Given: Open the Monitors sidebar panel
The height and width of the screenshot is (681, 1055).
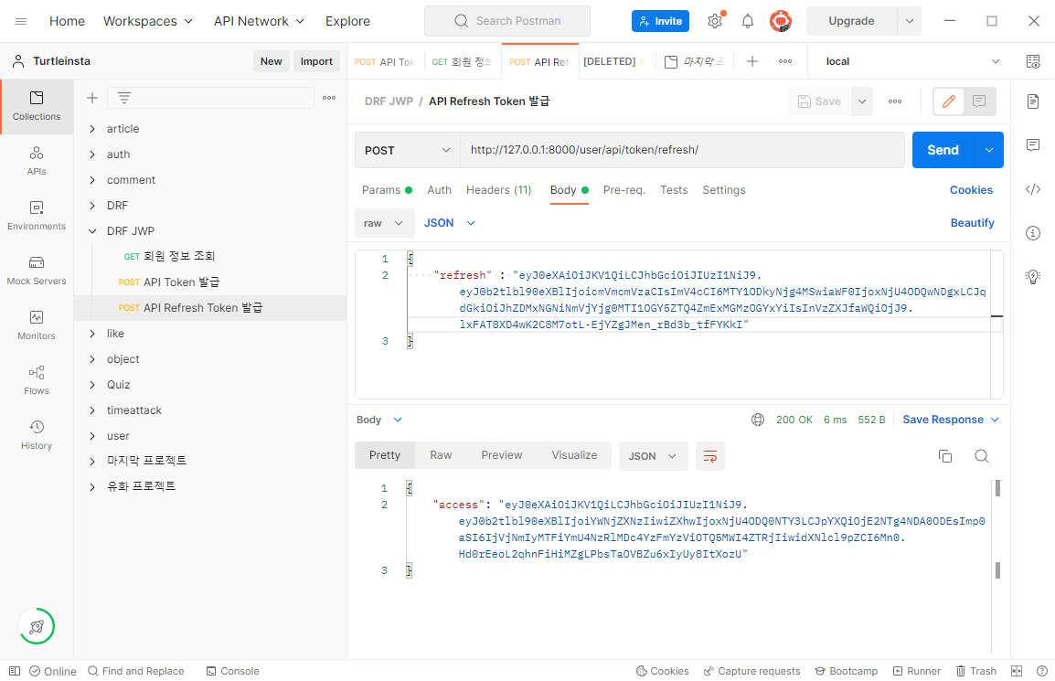Looking at the screenshot, I should point(37,325).
